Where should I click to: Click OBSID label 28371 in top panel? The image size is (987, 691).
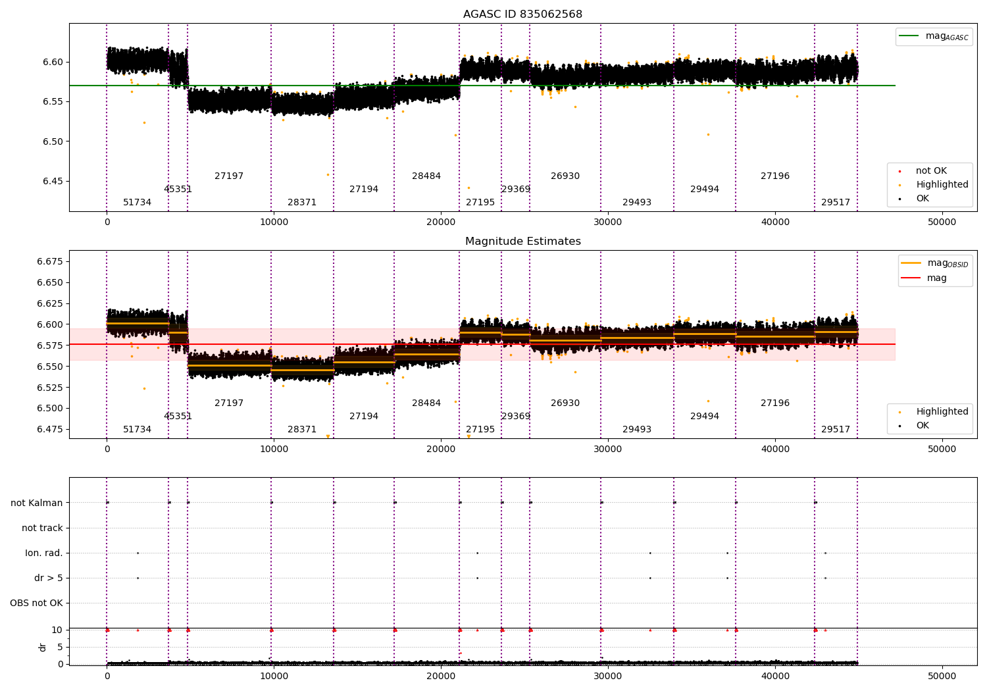click(x=302, y=203)
